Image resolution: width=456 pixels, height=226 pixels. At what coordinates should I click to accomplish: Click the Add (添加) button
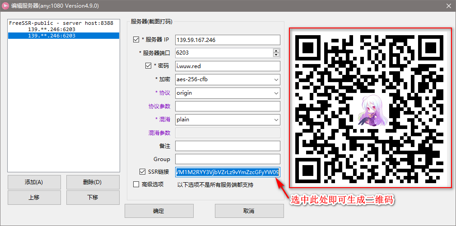click(34, 182)
